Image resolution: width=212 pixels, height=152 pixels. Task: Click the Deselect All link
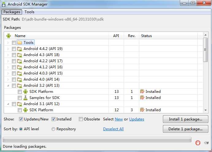coord(113,129)
